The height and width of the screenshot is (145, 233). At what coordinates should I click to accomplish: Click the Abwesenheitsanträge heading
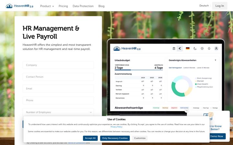point(129,108)
